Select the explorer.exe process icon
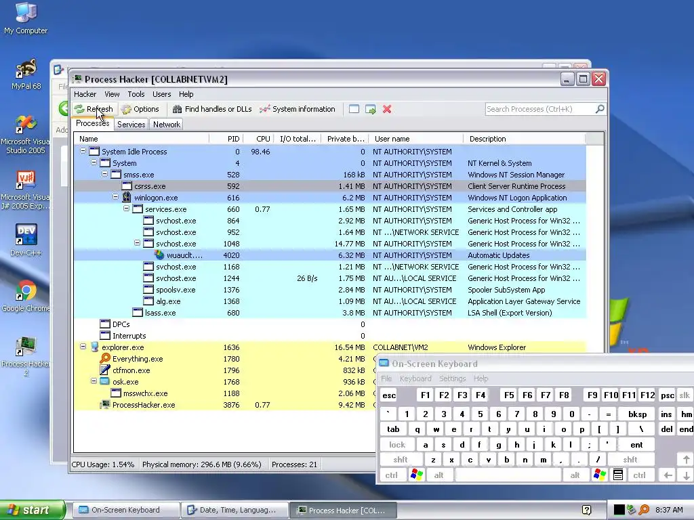The height and width of the screenshot is (520, 694). tap(94, 347)
